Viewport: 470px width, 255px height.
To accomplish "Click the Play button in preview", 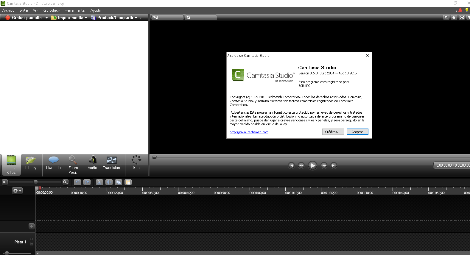I will pos(312,165).
